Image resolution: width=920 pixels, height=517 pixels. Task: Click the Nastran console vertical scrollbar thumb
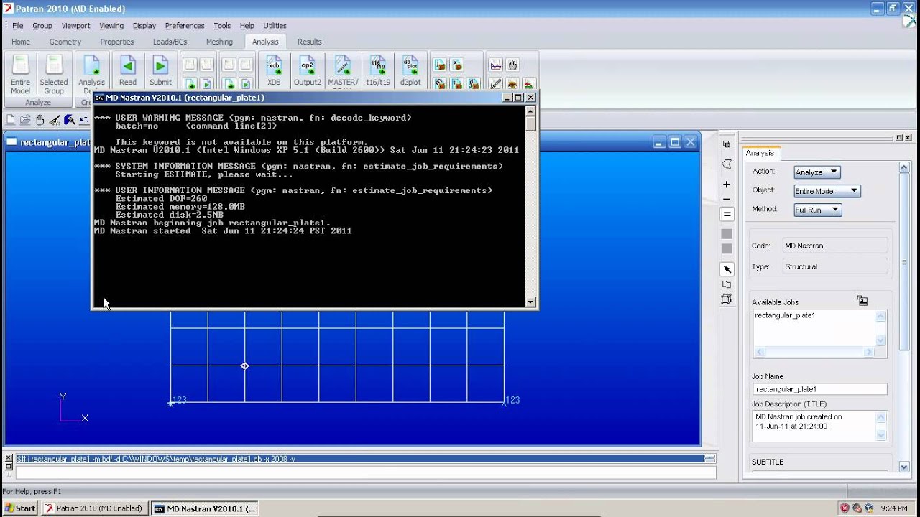click(x=530, y=124)
